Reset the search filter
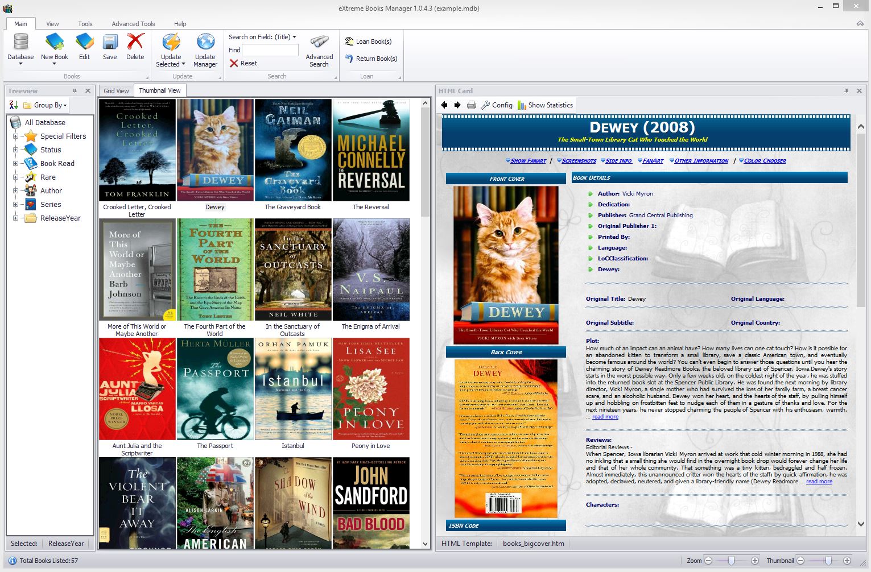Screen dimensions: 871x572 [243, 63]
